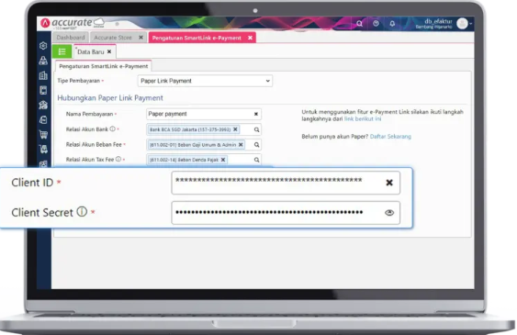This screenshot has width=517, height=335.
Task: Remove Bank BCA SGD Jakarta tag
Action: pos(235,129)
